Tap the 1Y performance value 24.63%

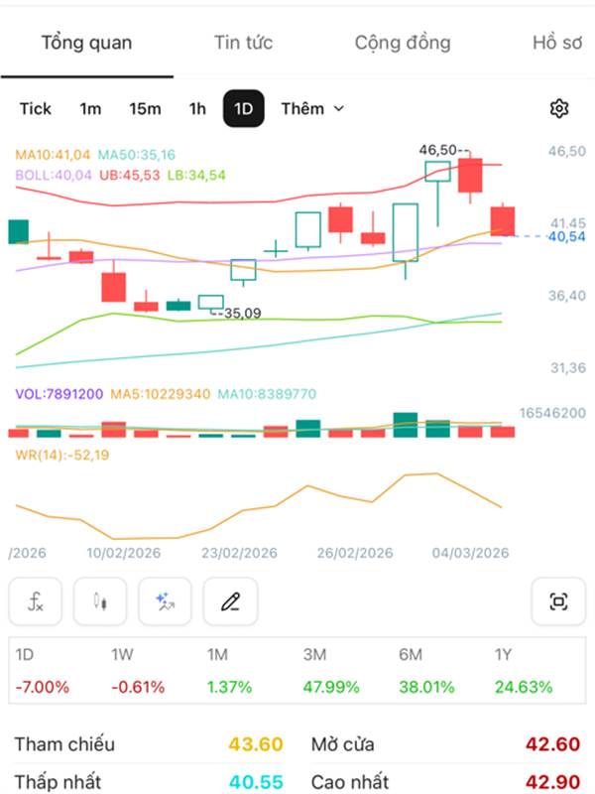tap(524, 687)
